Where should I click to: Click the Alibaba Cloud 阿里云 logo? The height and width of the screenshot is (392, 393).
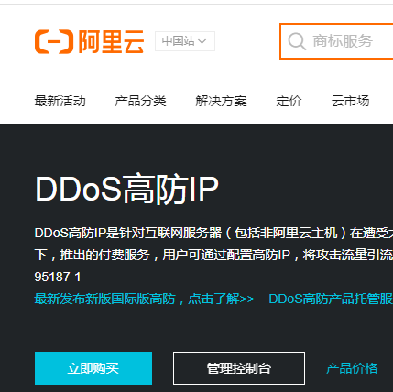point(89,41)
